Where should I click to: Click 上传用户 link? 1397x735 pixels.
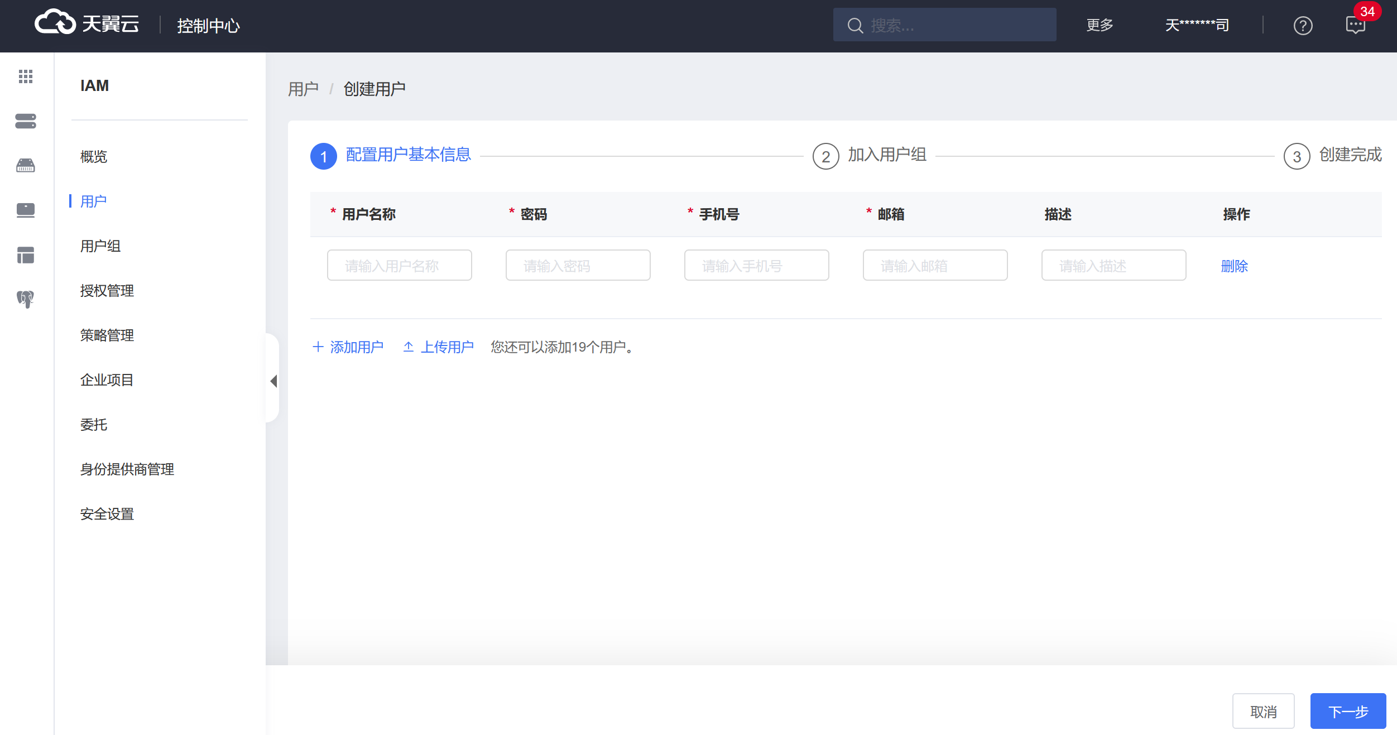coord(439,347)
